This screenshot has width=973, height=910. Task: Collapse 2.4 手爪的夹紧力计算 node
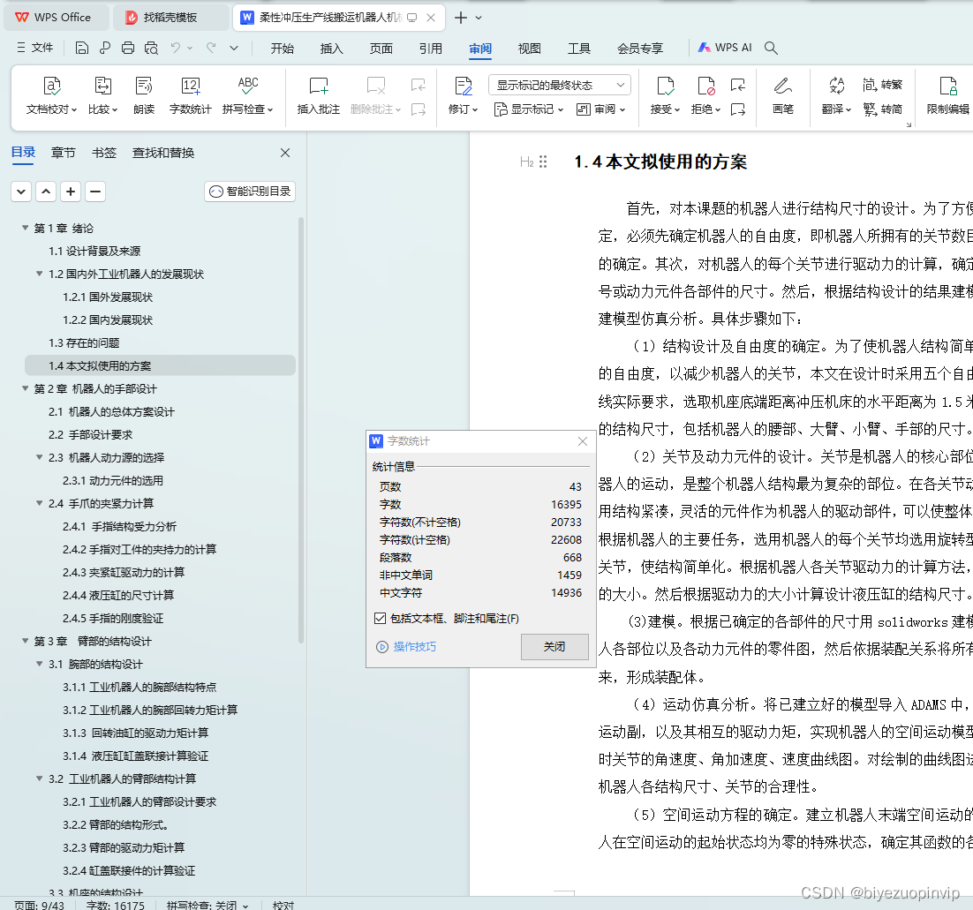click(39, 503)
